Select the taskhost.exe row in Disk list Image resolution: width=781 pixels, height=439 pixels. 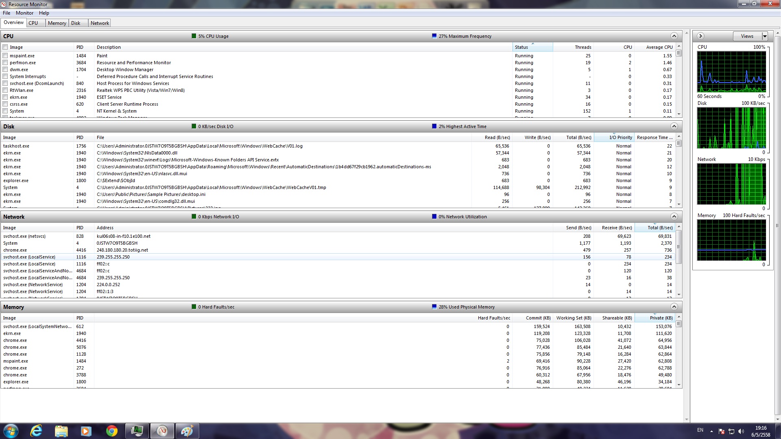pyautogui.click(x=338, y=146)
